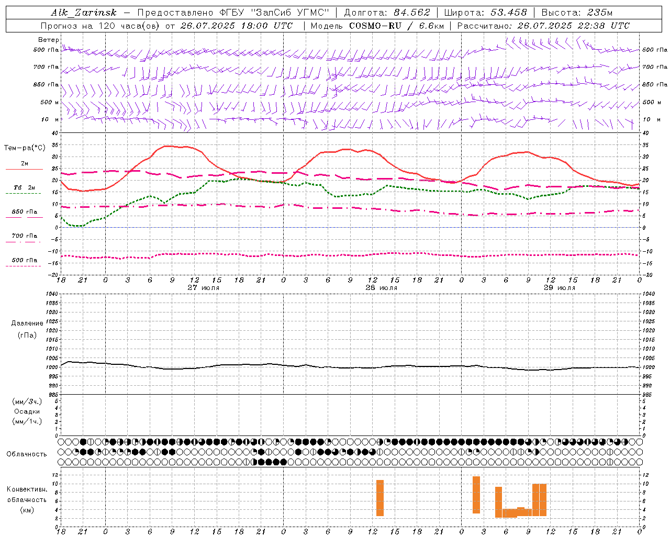Click the 985 value on right pressure axis
Image resolution: width=670 pixels, height=536 pixels.
click(647, 395)
